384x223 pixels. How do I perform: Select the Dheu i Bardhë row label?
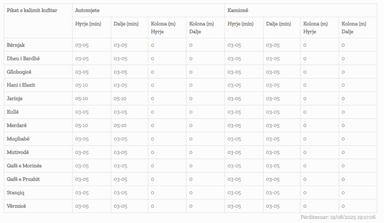point(23,58)
